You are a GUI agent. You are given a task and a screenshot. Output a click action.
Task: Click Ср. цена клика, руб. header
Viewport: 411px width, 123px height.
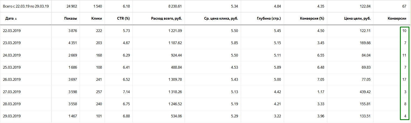pos(221,19)
